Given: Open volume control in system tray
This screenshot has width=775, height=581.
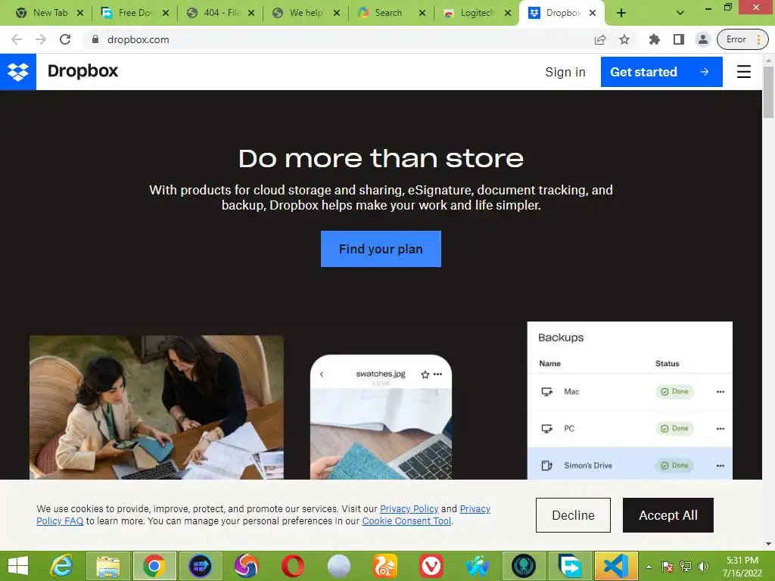Looking at the screenshot, I should point(703,567).
